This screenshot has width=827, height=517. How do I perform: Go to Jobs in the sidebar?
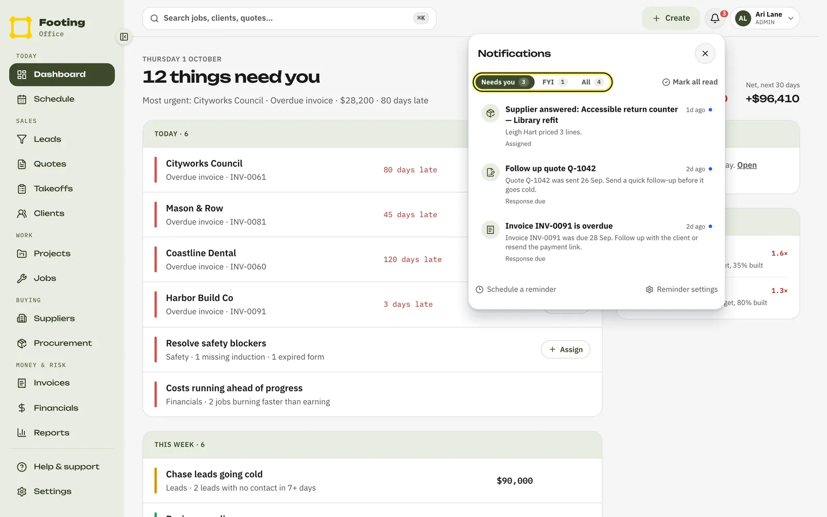tap(62, 278)
